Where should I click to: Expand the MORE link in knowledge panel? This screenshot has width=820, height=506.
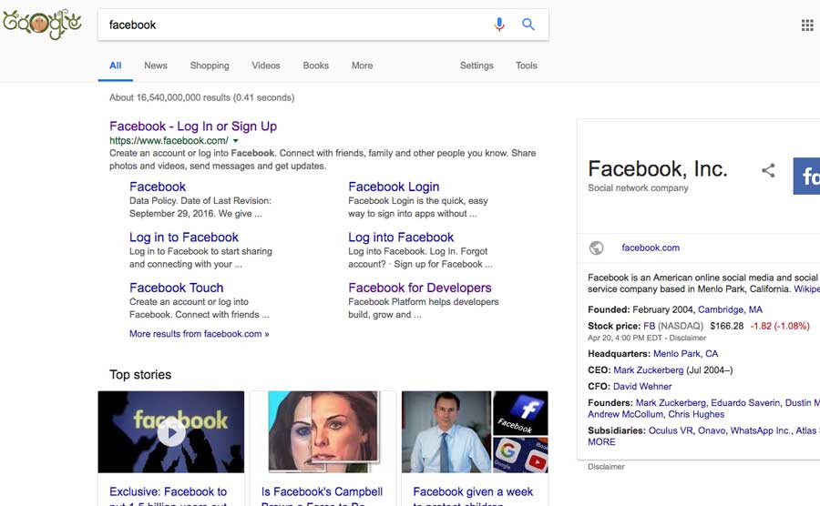[601, 441]
